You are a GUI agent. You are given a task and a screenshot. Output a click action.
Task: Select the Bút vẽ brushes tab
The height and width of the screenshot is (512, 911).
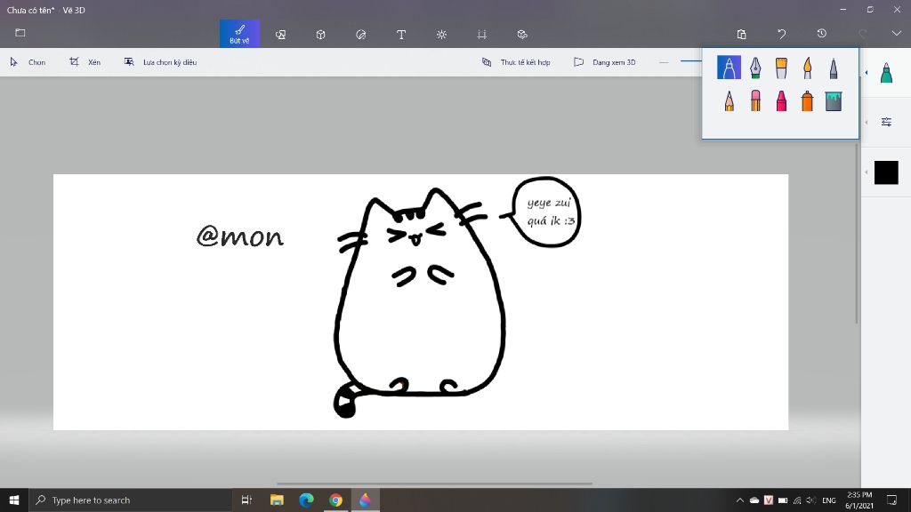click(239, 34)
